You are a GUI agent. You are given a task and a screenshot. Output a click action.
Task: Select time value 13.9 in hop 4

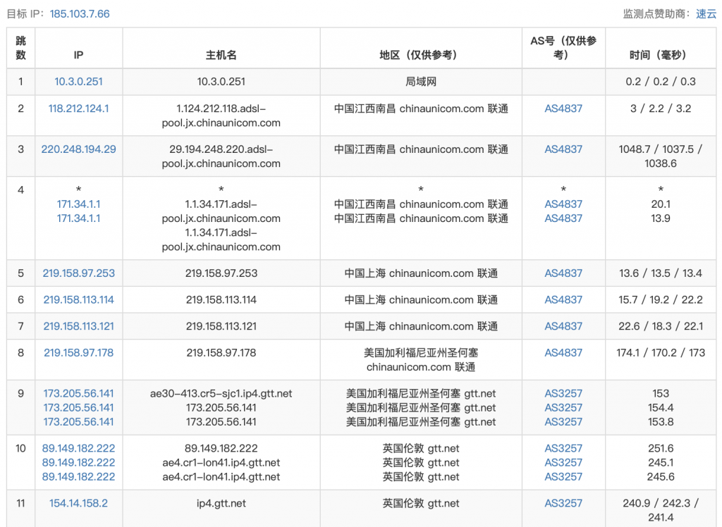tap(660, 218)
